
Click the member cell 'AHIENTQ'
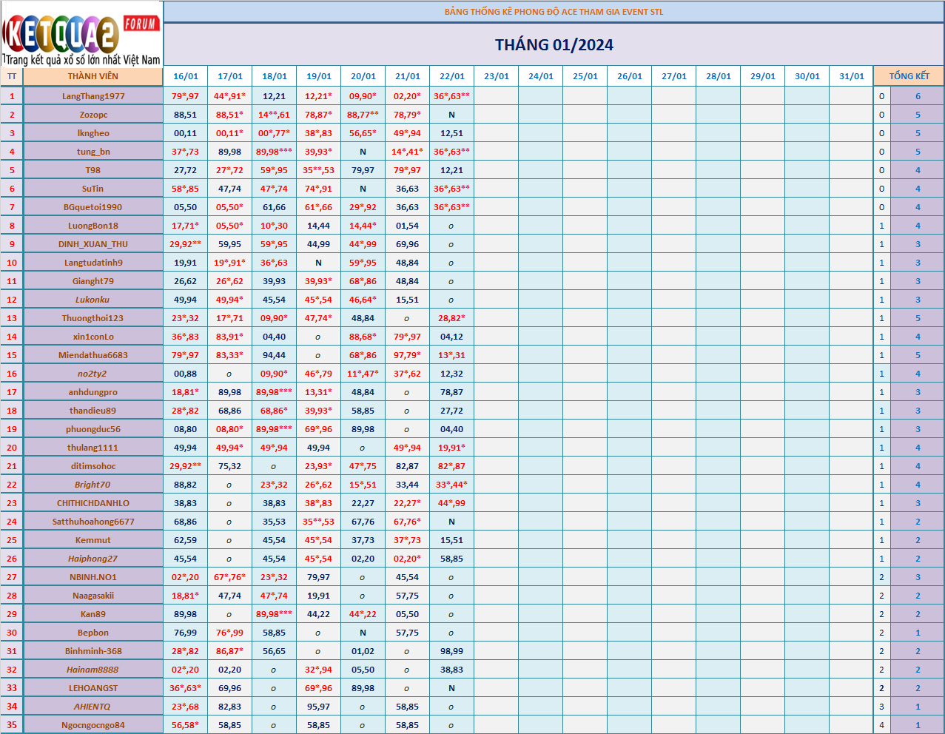click(x=93, y=707)
